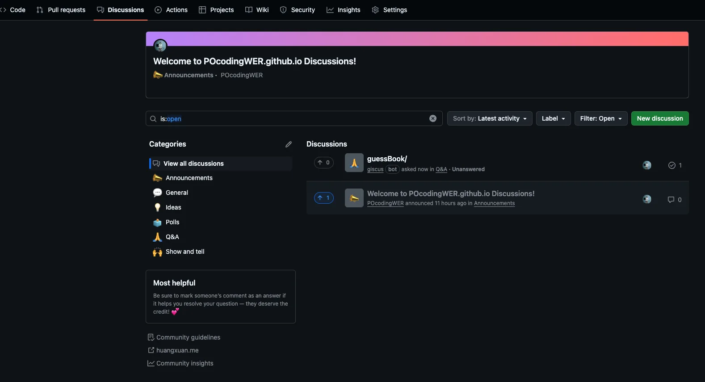Viewport: 705px width, 382px height.
Task: Select the General category
Action: click(177, 193)
